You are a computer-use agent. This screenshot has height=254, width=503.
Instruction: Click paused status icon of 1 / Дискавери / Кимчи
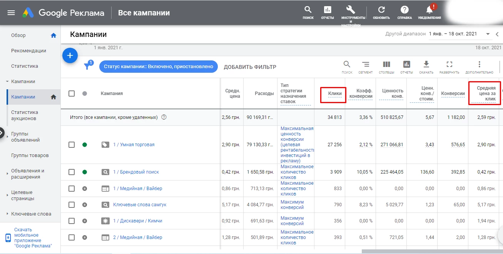pyautogui.click(x=85, y=221)
